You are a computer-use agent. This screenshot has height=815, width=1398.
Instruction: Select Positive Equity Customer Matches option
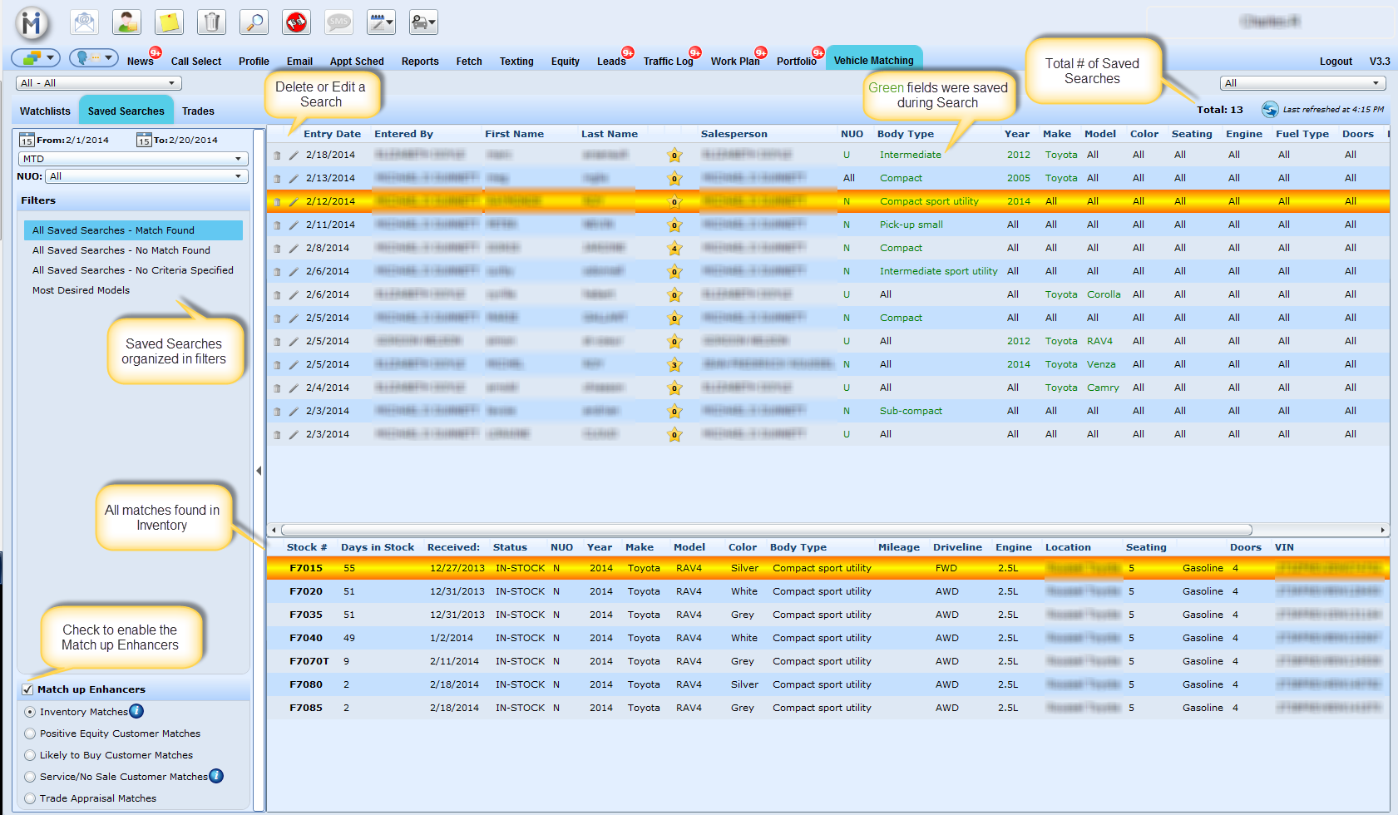pos(31,733)
